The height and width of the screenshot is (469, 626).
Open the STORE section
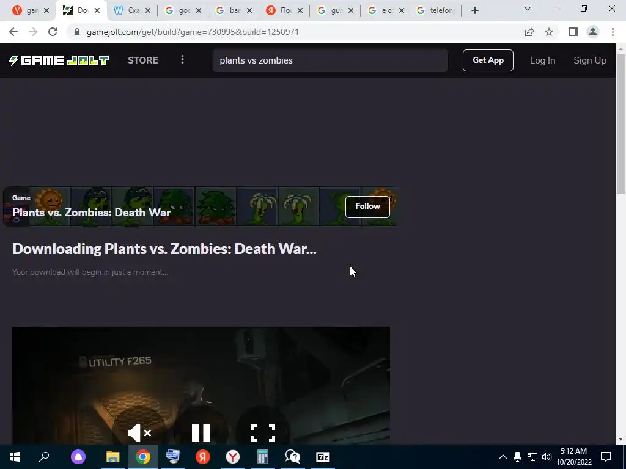143,60
